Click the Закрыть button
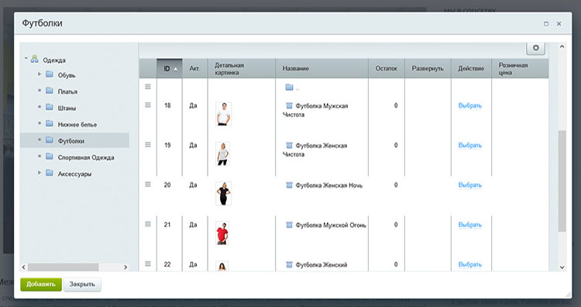 [x=82, y=285]
